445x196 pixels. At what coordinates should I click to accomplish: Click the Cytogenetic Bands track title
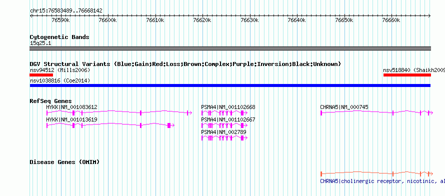click(59, 37)
